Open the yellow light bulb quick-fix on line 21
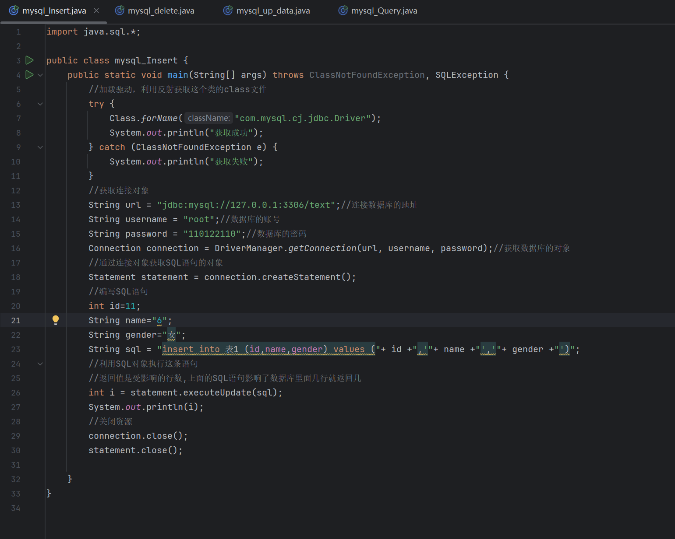 point(56,320)
